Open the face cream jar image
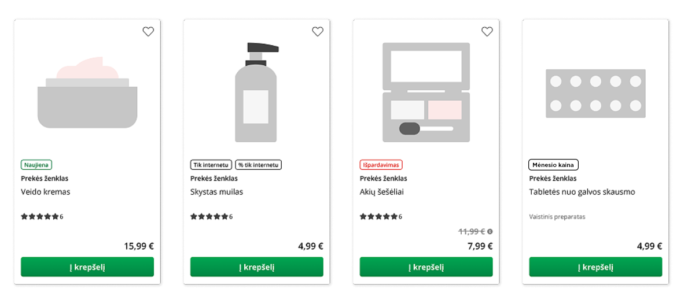The image size is (673, 293). tap(87, 92)
